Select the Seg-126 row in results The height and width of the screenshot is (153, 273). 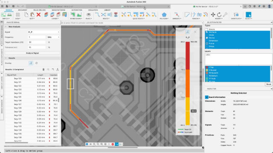[31, 101]
